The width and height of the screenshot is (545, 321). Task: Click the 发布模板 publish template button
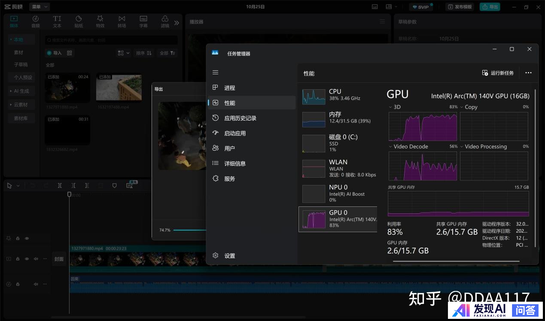pos(460,7)
